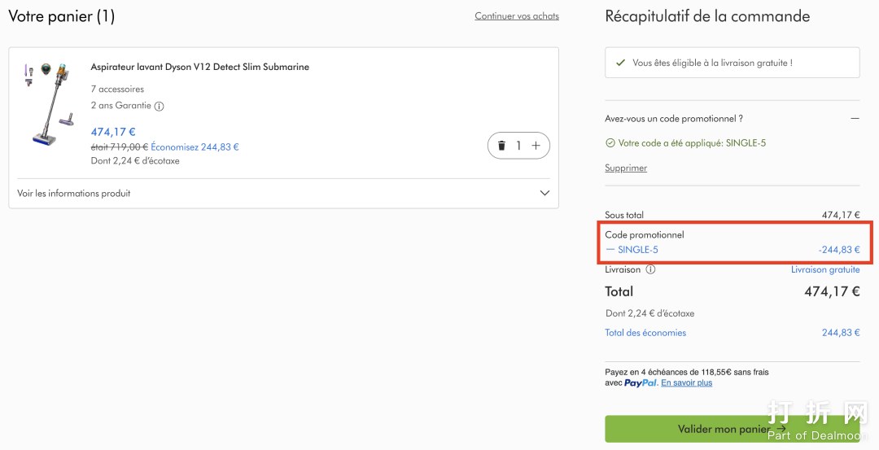Screen dimensions: 879x450
Task: Click the warranty info icon
Action: pos(160,106)
